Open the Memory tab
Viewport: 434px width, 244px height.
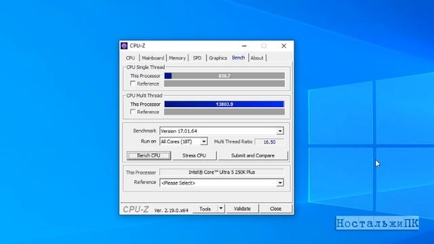pyautogui.click(x=177, y=58)
